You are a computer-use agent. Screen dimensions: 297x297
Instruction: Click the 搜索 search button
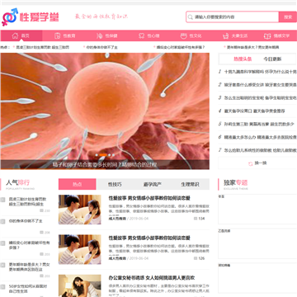(x=288, y=17)
